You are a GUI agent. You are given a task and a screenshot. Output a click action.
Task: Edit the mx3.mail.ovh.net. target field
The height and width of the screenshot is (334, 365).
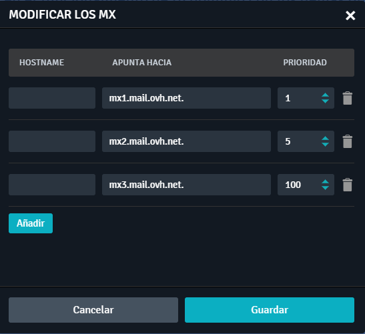click(186, 185)
